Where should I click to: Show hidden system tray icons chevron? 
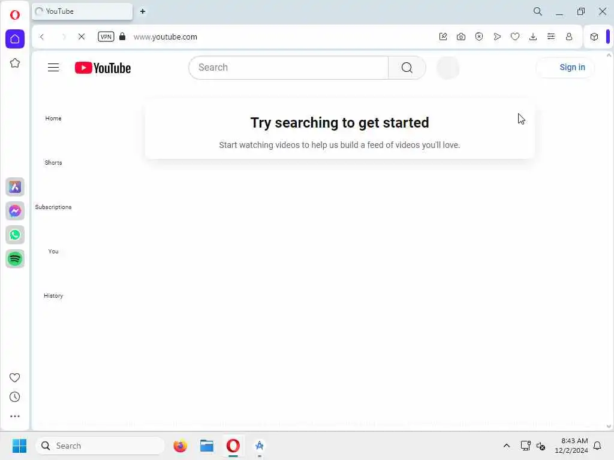[x=506, y=446]
